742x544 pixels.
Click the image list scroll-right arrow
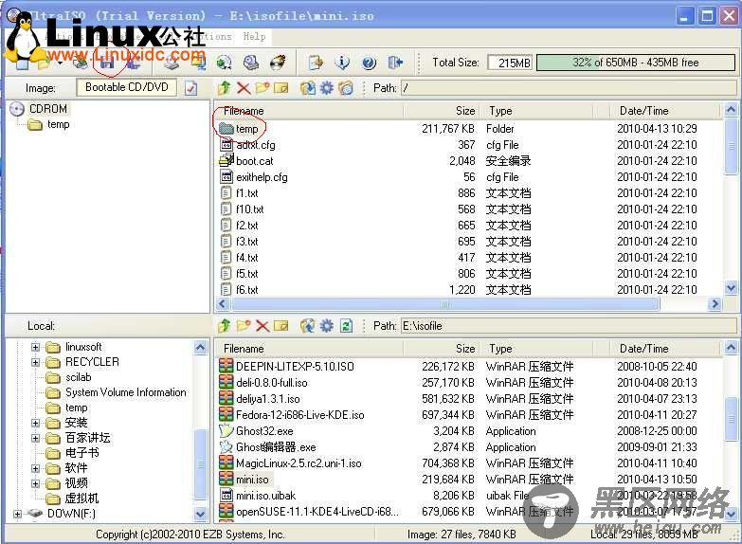click(x=715, y=304)
